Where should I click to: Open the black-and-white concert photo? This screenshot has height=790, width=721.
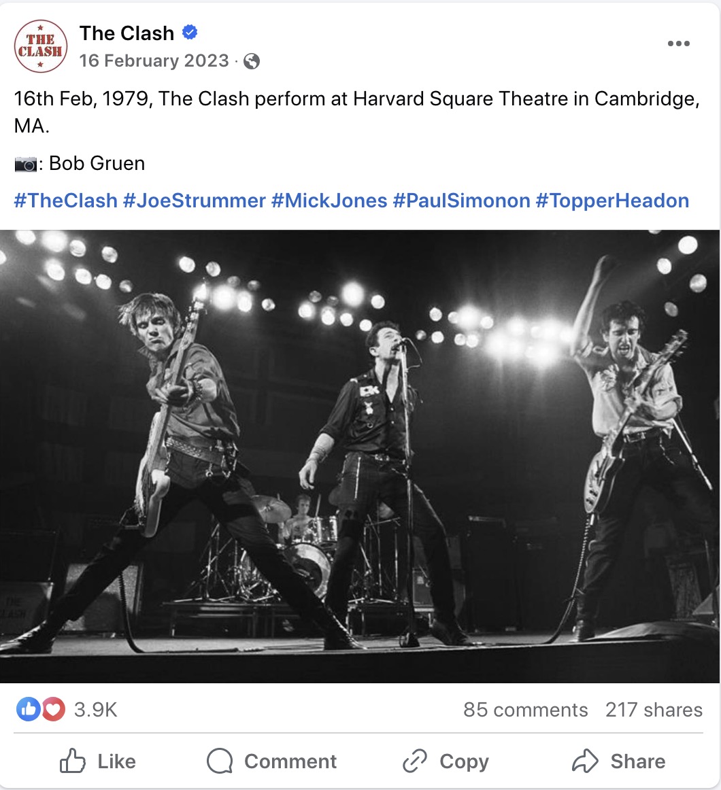360,456
